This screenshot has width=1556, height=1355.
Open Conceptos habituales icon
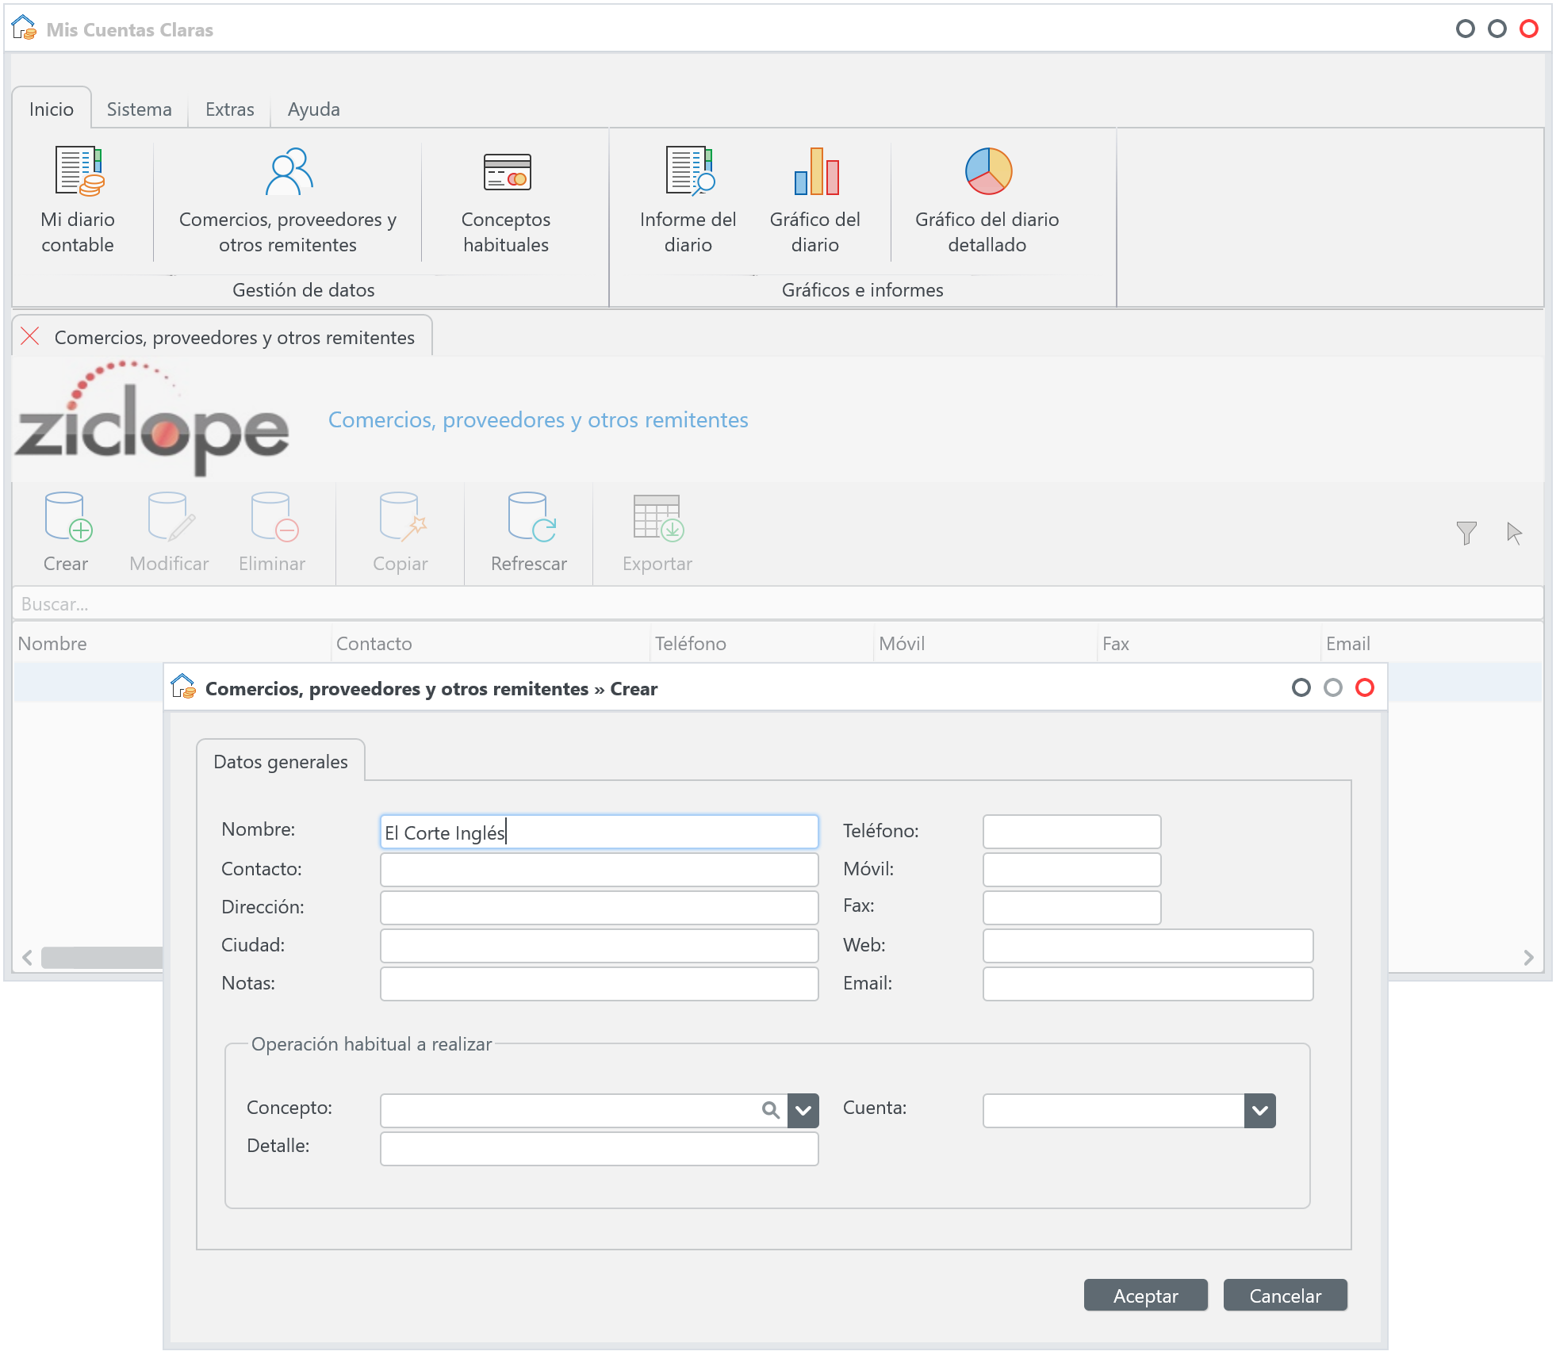point(506,170)
